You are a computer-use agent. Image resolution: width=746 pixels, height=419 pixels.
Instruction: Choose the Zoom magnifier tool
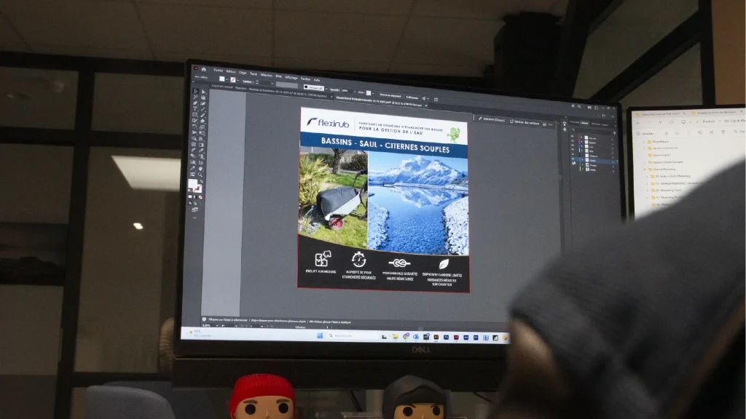point(200,175)
